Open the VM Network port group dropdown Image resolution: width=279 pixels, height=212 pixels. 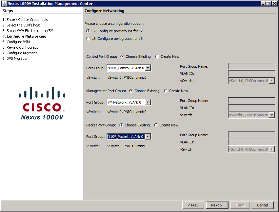[148, 102]
